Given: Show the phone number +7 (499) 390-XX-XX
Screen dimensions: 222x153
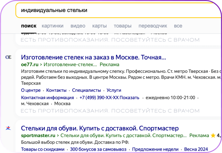Looking at the screenshot, I should click(x=109, y=97).
